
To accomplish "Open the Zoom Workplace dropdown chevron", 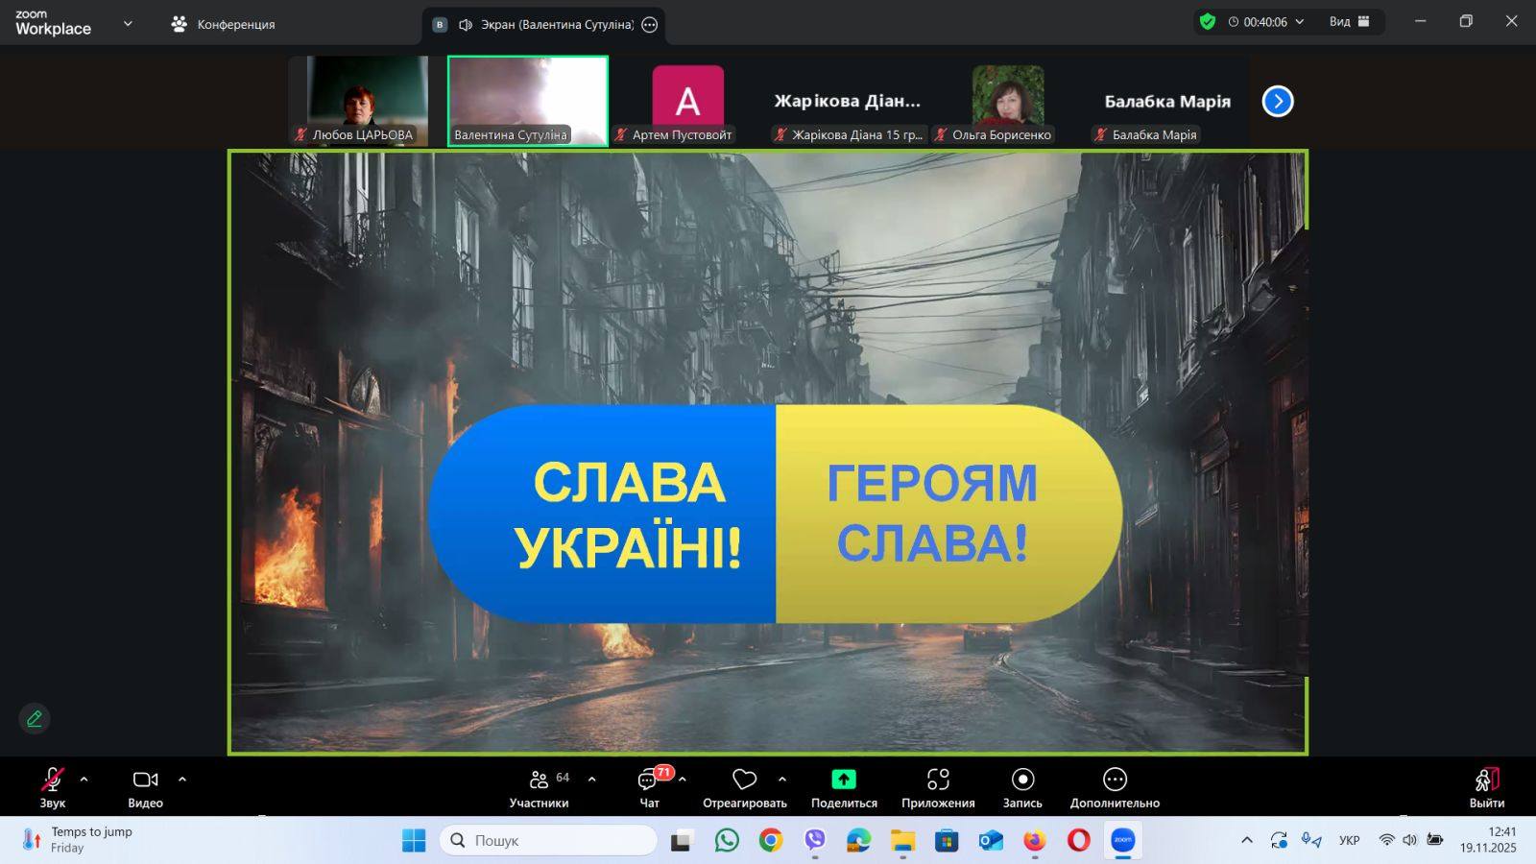I will tap(128, 23).
